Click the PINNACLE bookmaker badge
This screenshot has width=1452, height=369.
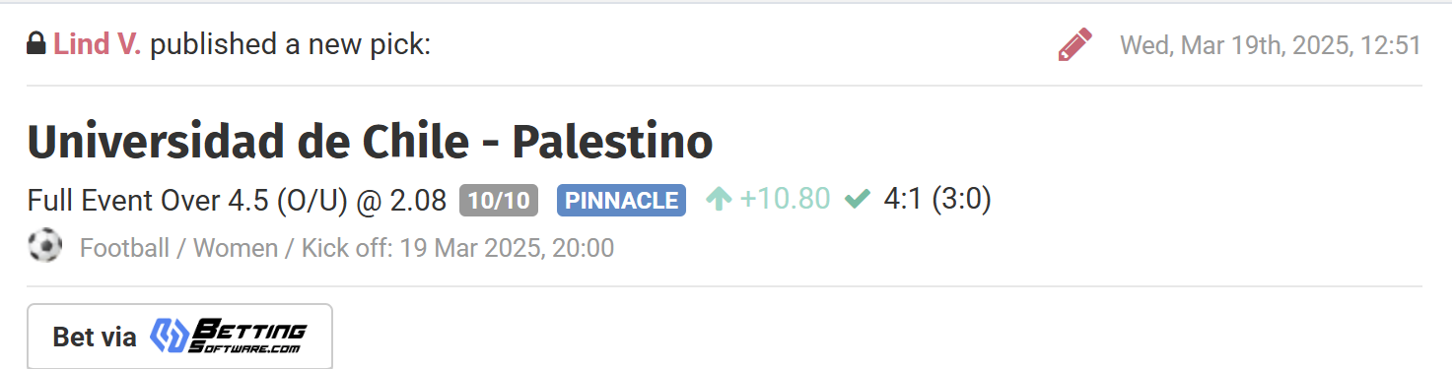click(621, 201)
